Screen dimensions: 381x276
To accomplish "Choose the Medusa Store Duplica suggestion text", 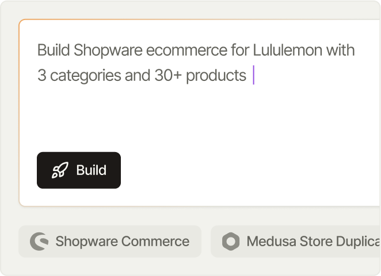I will click(x=314, y=242).
